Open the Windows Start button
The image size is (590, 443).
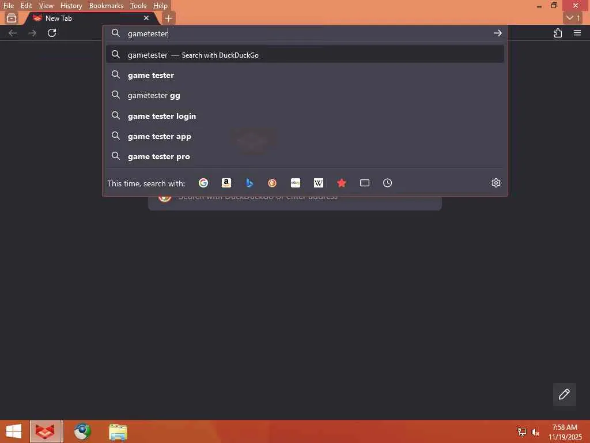click(14, 431)
